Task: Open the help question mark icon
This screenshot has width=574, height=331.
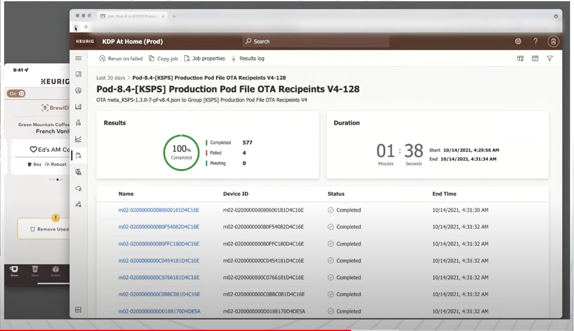Action: click(x=536, y=41)
